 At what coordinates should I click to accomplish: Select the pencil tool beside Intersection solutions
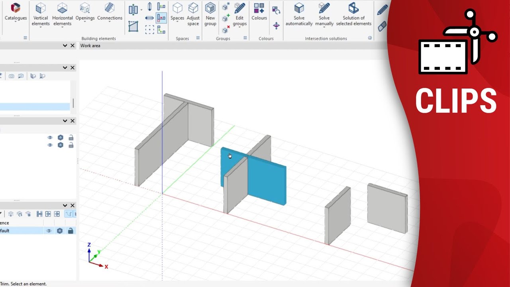click(x=382, y=10)
